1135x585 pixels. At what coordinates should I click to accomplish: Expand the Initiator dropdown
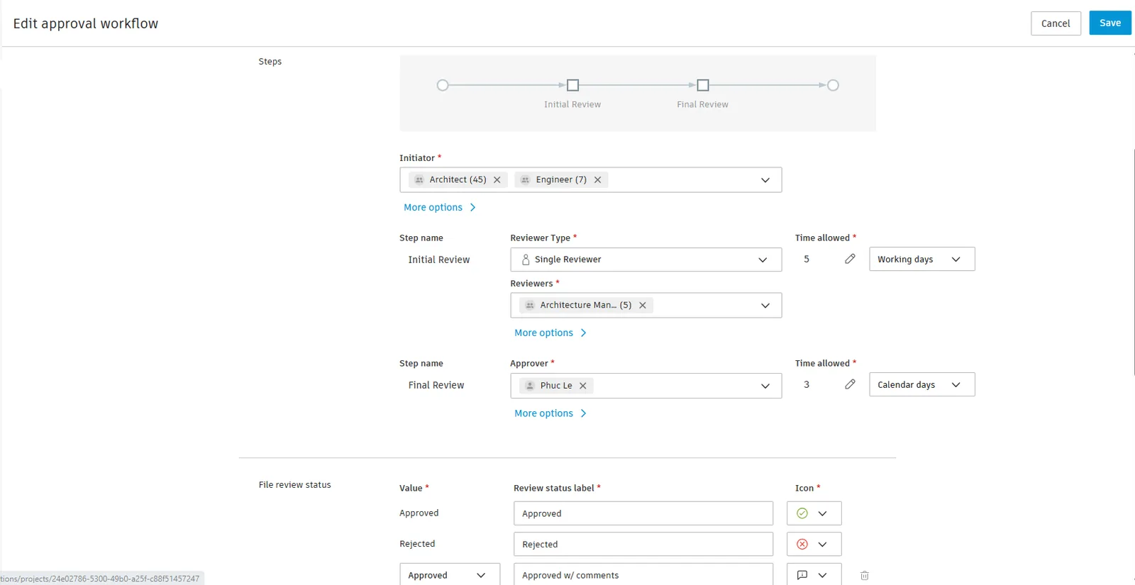click(765, 180)
